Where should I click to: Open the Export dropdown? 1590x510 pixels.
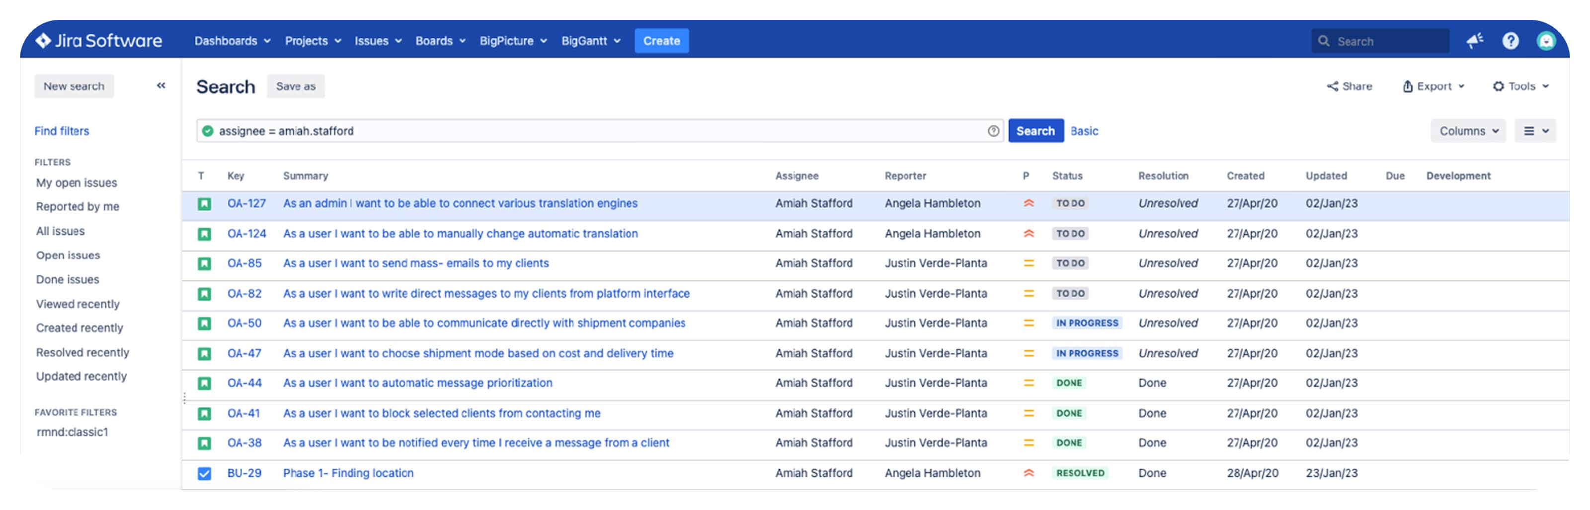coord(1434,86)
